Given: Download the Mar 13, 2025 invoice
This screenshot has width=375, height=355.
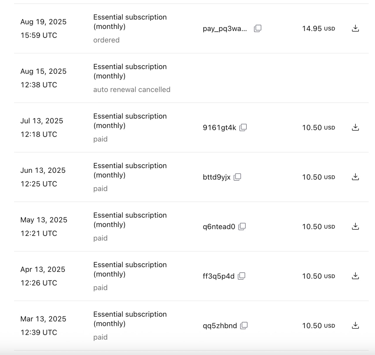Looking at the screenshot, I should (355, 325).
